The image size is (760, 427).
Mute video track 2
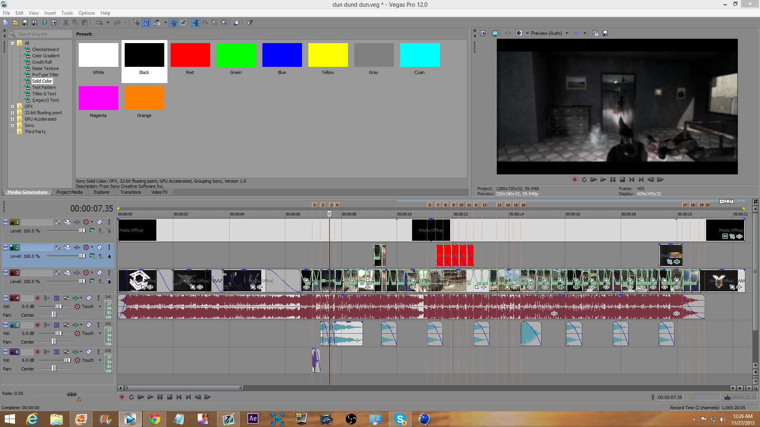point(100,248)
